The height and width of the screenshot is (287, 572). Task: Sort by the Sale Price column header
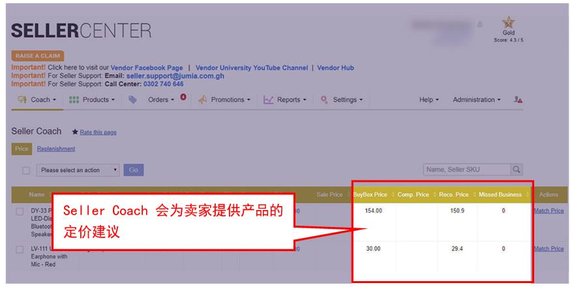[329, 195]
